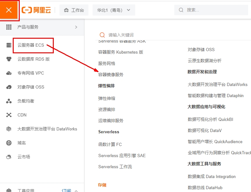Open CDN in the sidebar

22,115
